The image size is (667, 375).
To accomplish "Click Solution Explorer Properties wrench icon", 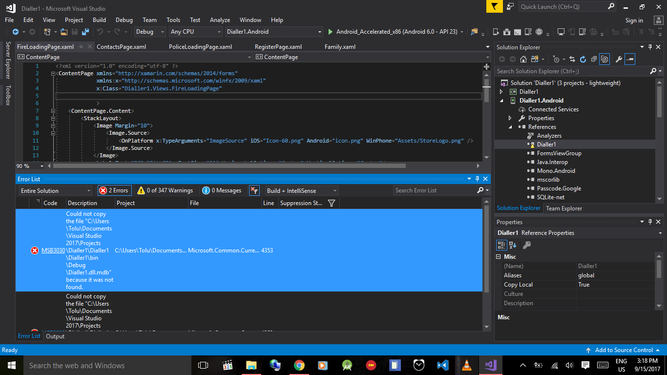I will pos(619,59).
